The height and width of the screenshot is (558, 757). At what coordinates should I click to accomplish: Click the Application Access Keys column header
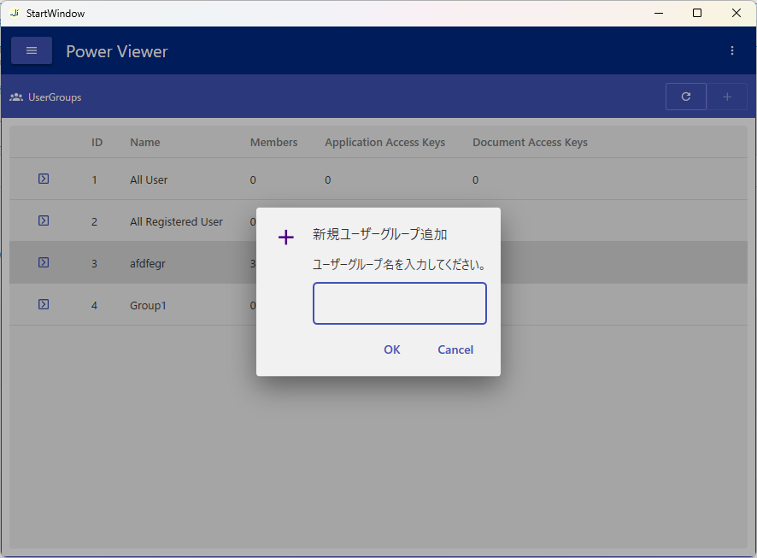pos(384,143)
